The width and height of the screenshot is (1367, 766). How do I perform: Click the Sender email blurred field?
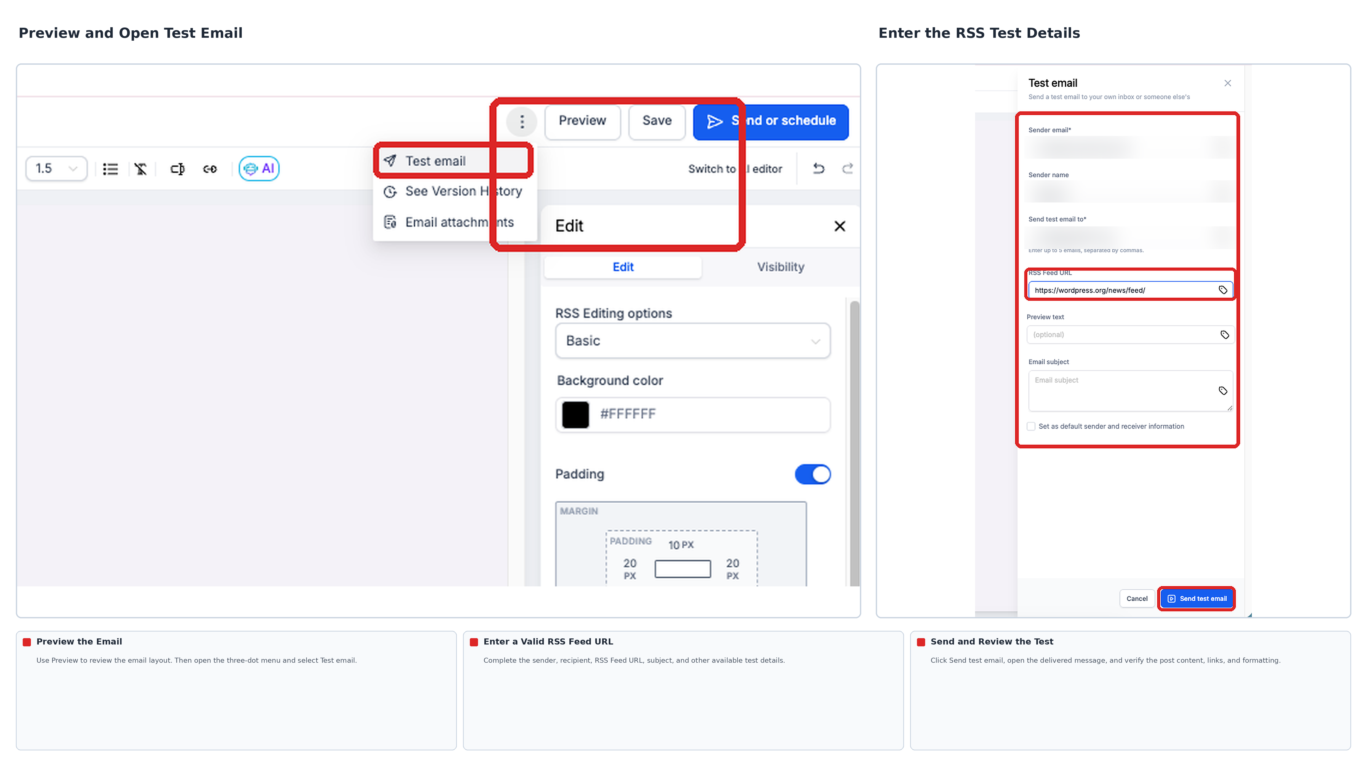[x=1130, y=148]
